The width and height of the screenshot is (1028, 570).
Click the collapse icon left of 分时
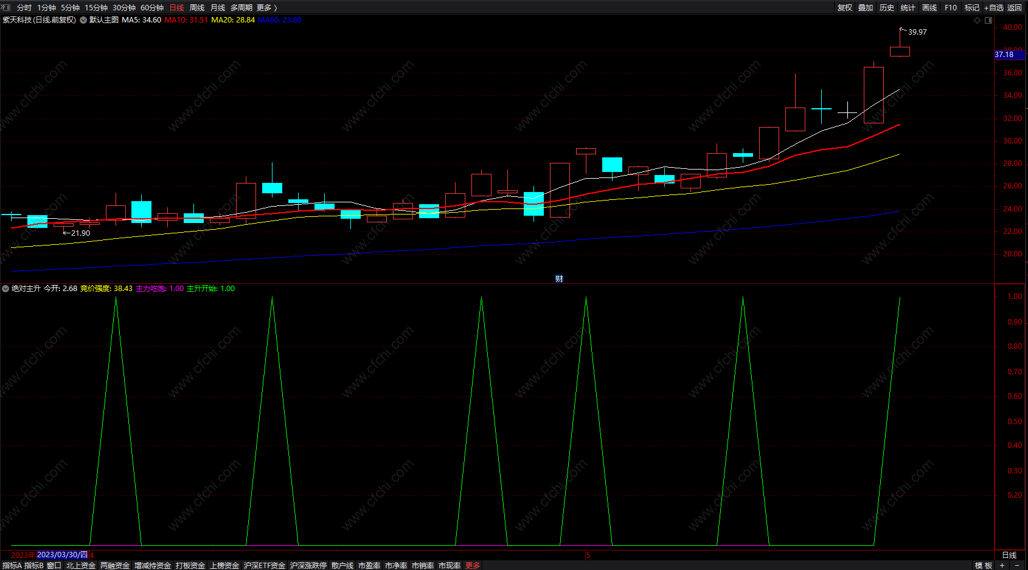(x=6, y=7)
